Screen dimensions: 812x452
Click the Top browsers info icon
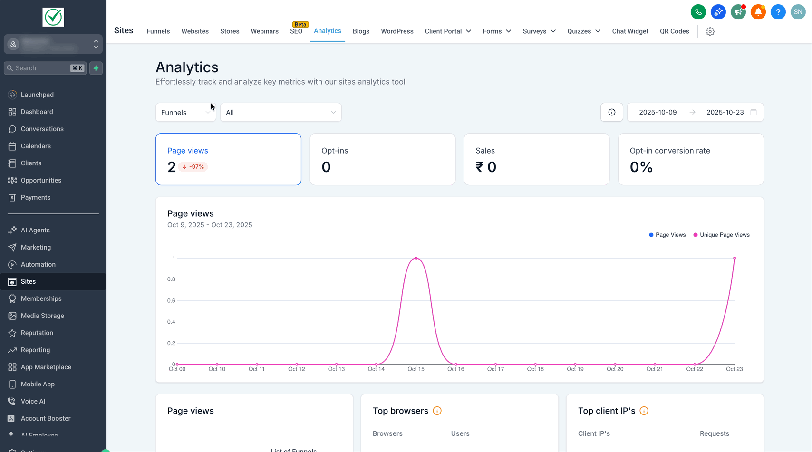click(437, 411)
